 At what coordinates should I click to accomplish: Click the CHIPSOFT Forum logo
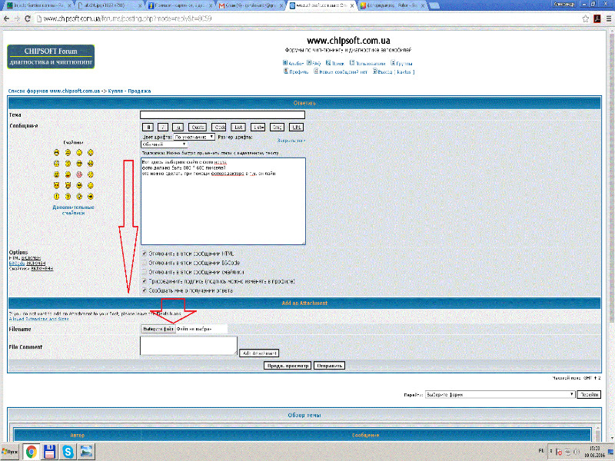click(x=50, y=56)
